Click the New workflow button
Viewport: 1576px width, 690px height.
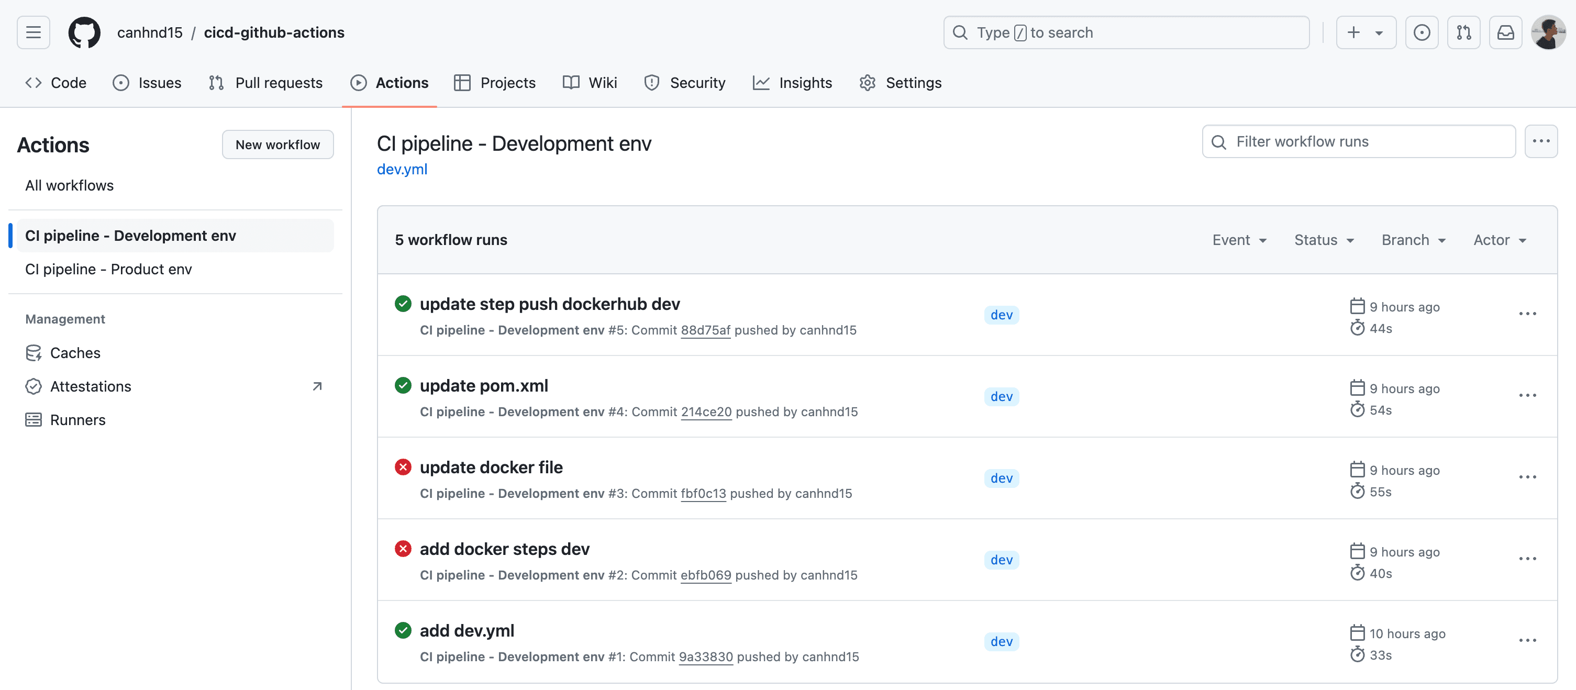click(x=278, y=144)
